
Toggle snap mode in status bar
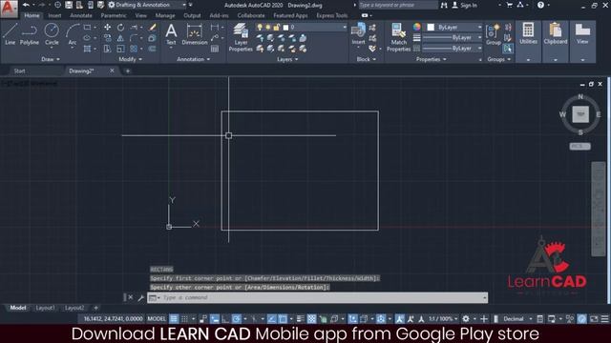pyautogui.click(x=184, y=319)
